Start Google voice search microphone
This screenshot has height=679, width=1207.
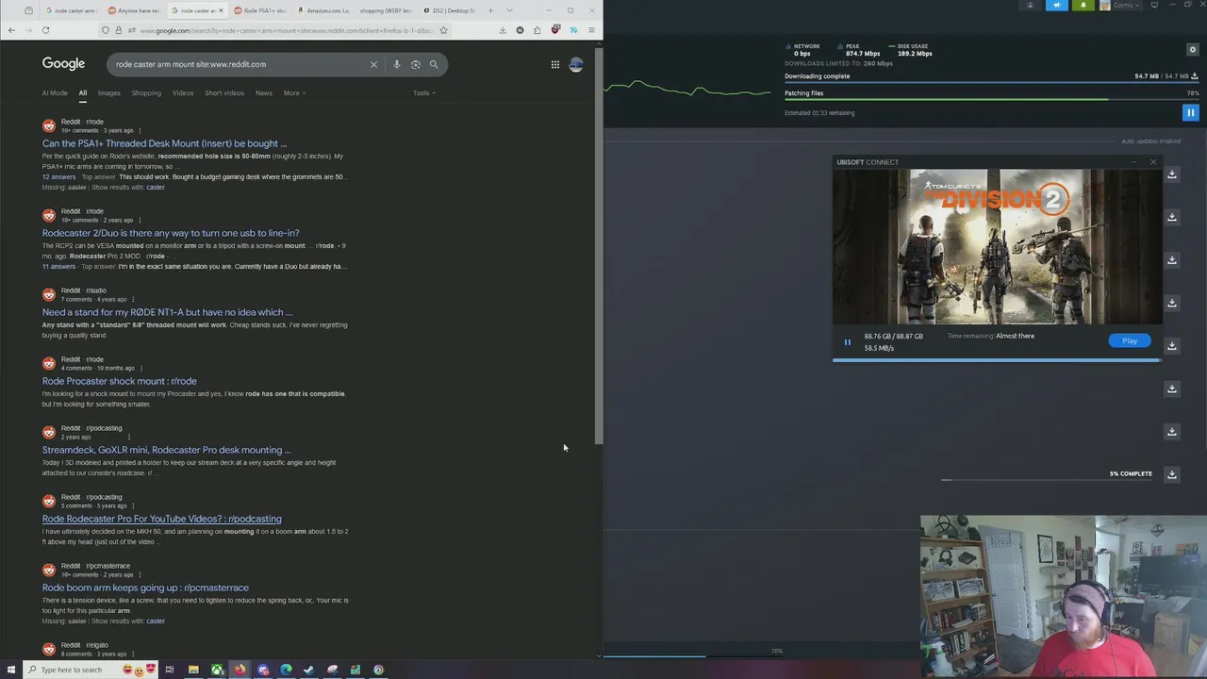(397, 64)
